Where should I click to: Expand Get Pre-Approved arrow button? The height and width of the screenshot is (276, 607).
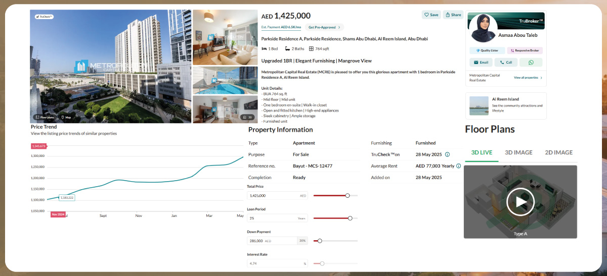[324, 27]
